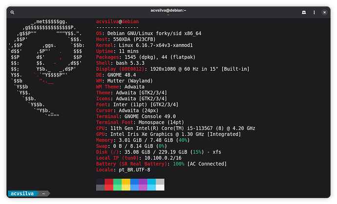Click the WM Mutter (Wayland) line
337x204 pixels.
[x=125, y=81]
